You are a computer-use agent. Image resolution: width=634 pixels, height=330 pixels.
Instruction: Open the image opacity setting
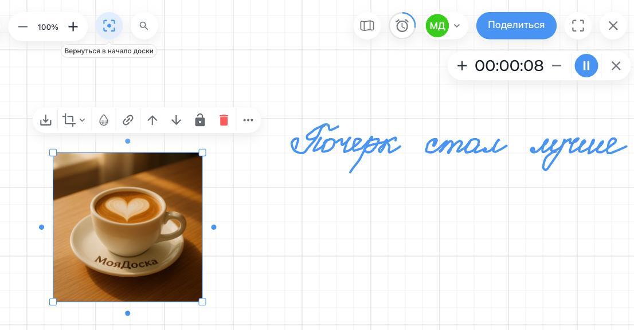[104, 120]
